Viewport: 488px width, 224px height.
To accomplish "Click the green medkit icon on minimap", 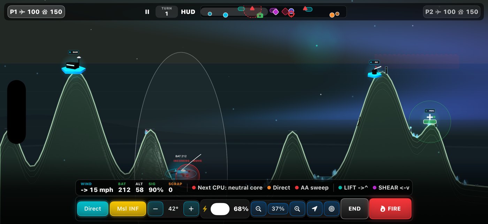I will (x=260, y=15).
